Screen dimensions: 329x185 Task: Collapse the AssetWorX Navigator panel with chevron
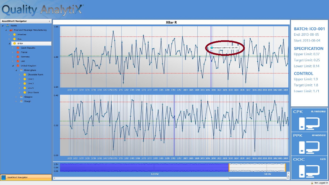point(49,21)
